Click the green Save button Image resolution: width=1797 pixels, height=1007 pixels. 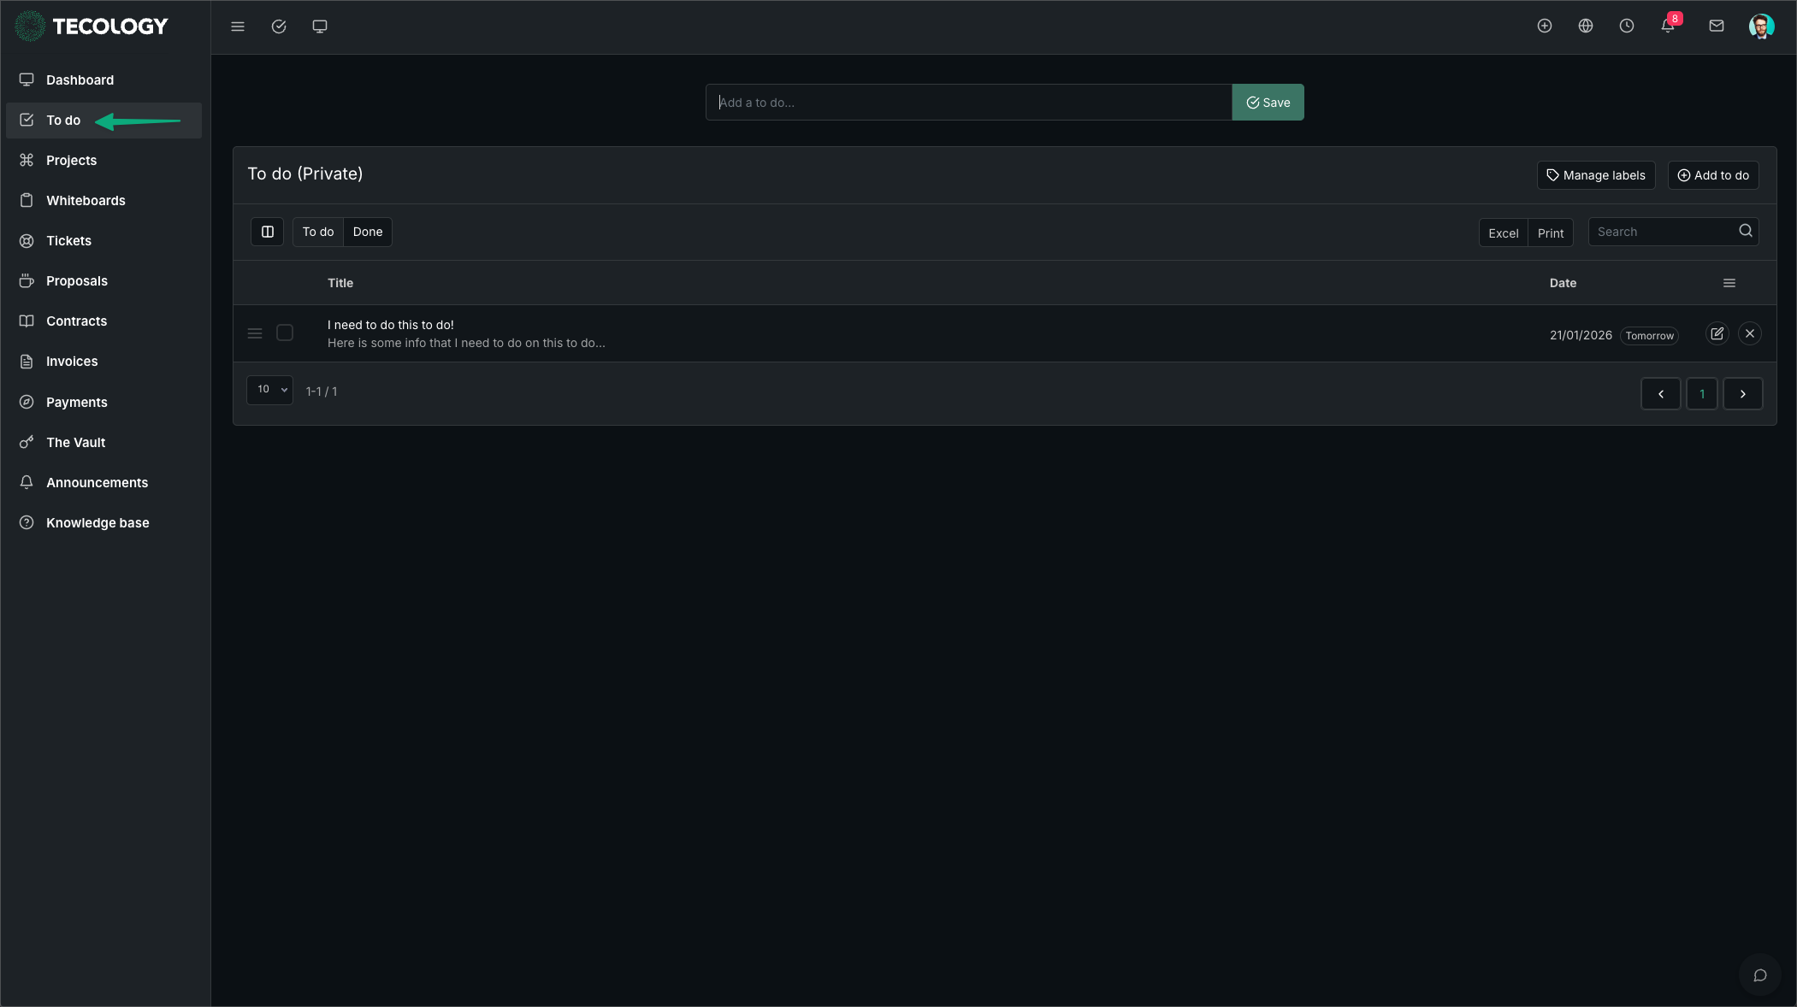click(x=1268, y=103)
